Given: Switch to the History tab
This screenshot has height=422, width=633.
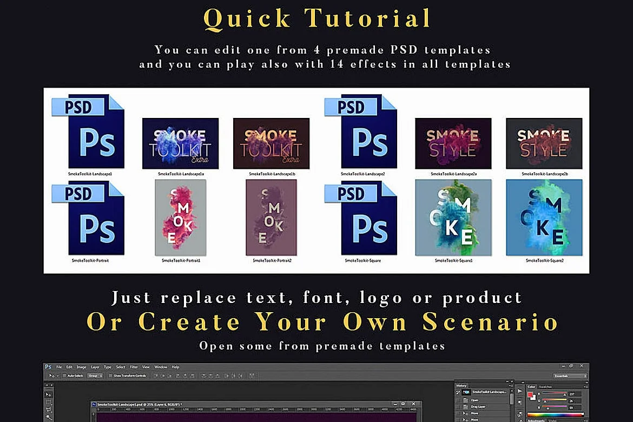Looking at the screenshot, I should pos(461,386).
